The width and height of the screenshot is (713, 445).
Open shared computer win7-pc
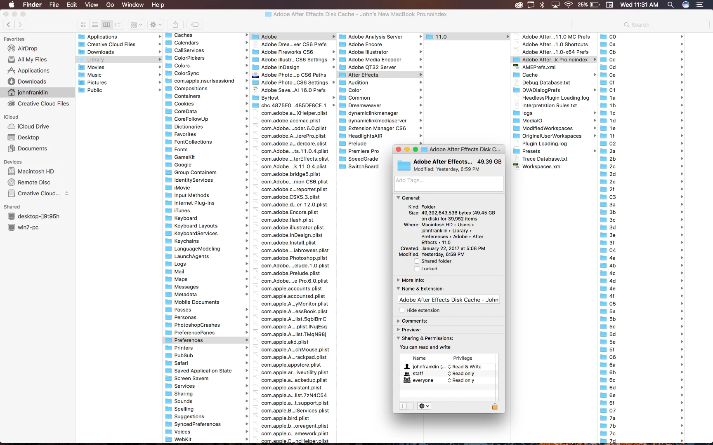28,227
